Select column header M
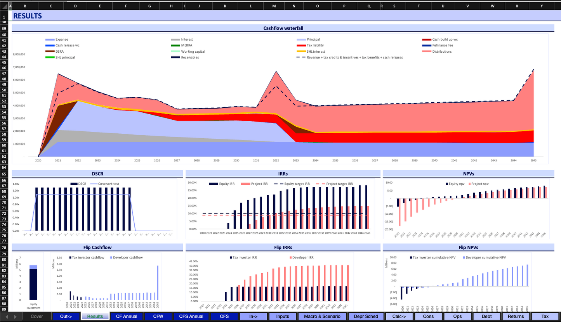This screenshot has width=561, height=322. (x=274, y=6)
